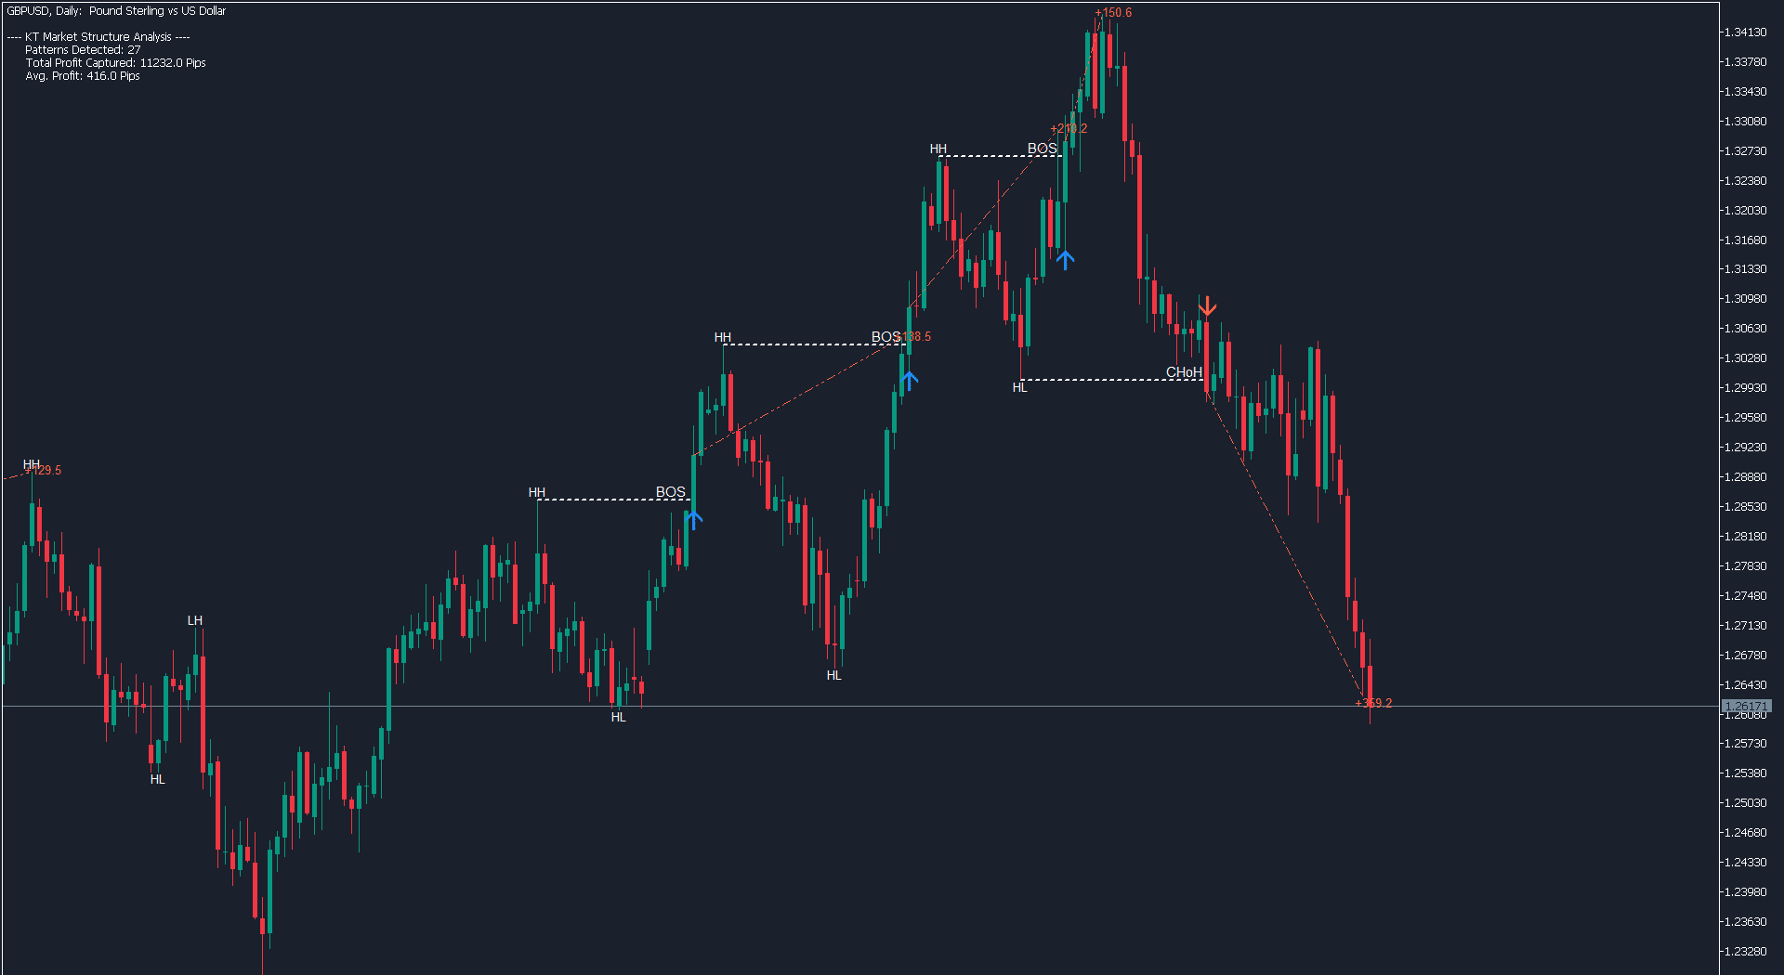The height and width of the screenshot is (975, 1784).
Task: Click the KT Market Structure Analysis heading
Action: (x=98, y=37)
